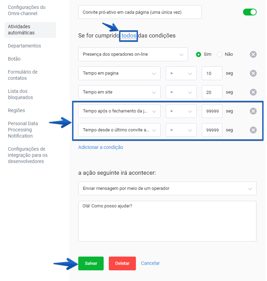Screen dimensions: 267x281
Task: Open the "Tempo em pagina" condition dropdown
Action: pyautogui.click(x=119, y=73)
